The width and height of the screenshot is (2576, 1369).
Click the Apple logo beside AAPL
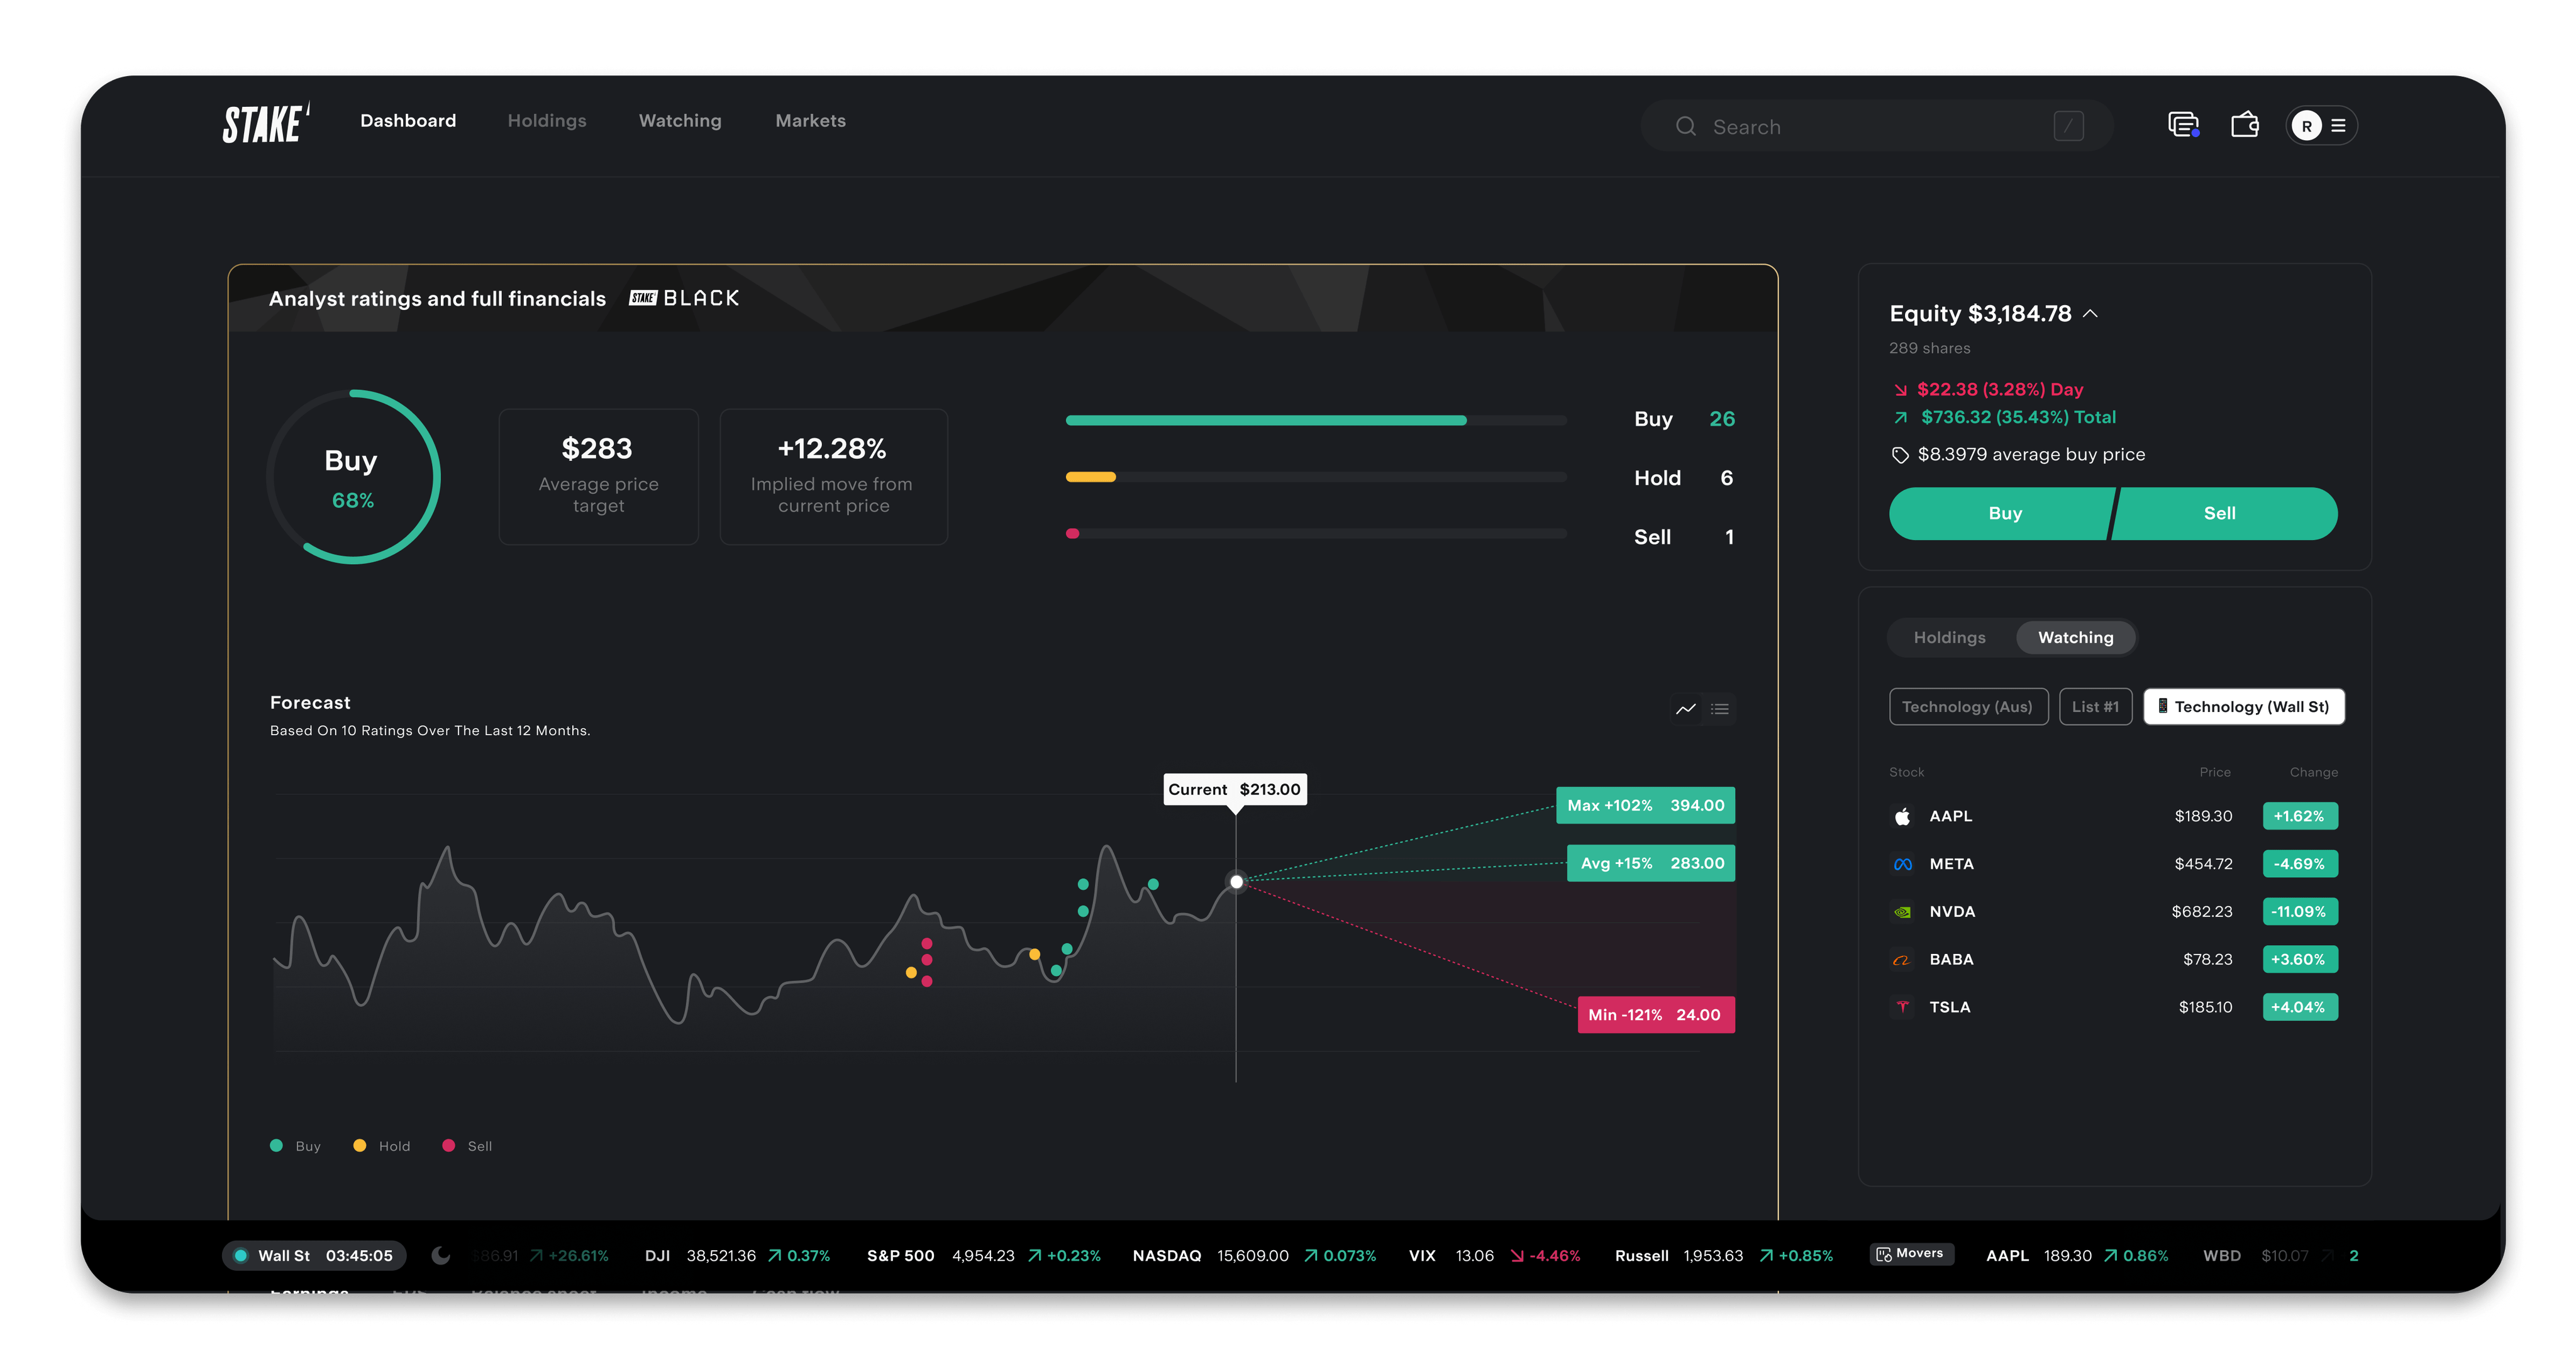point(1902,816)
